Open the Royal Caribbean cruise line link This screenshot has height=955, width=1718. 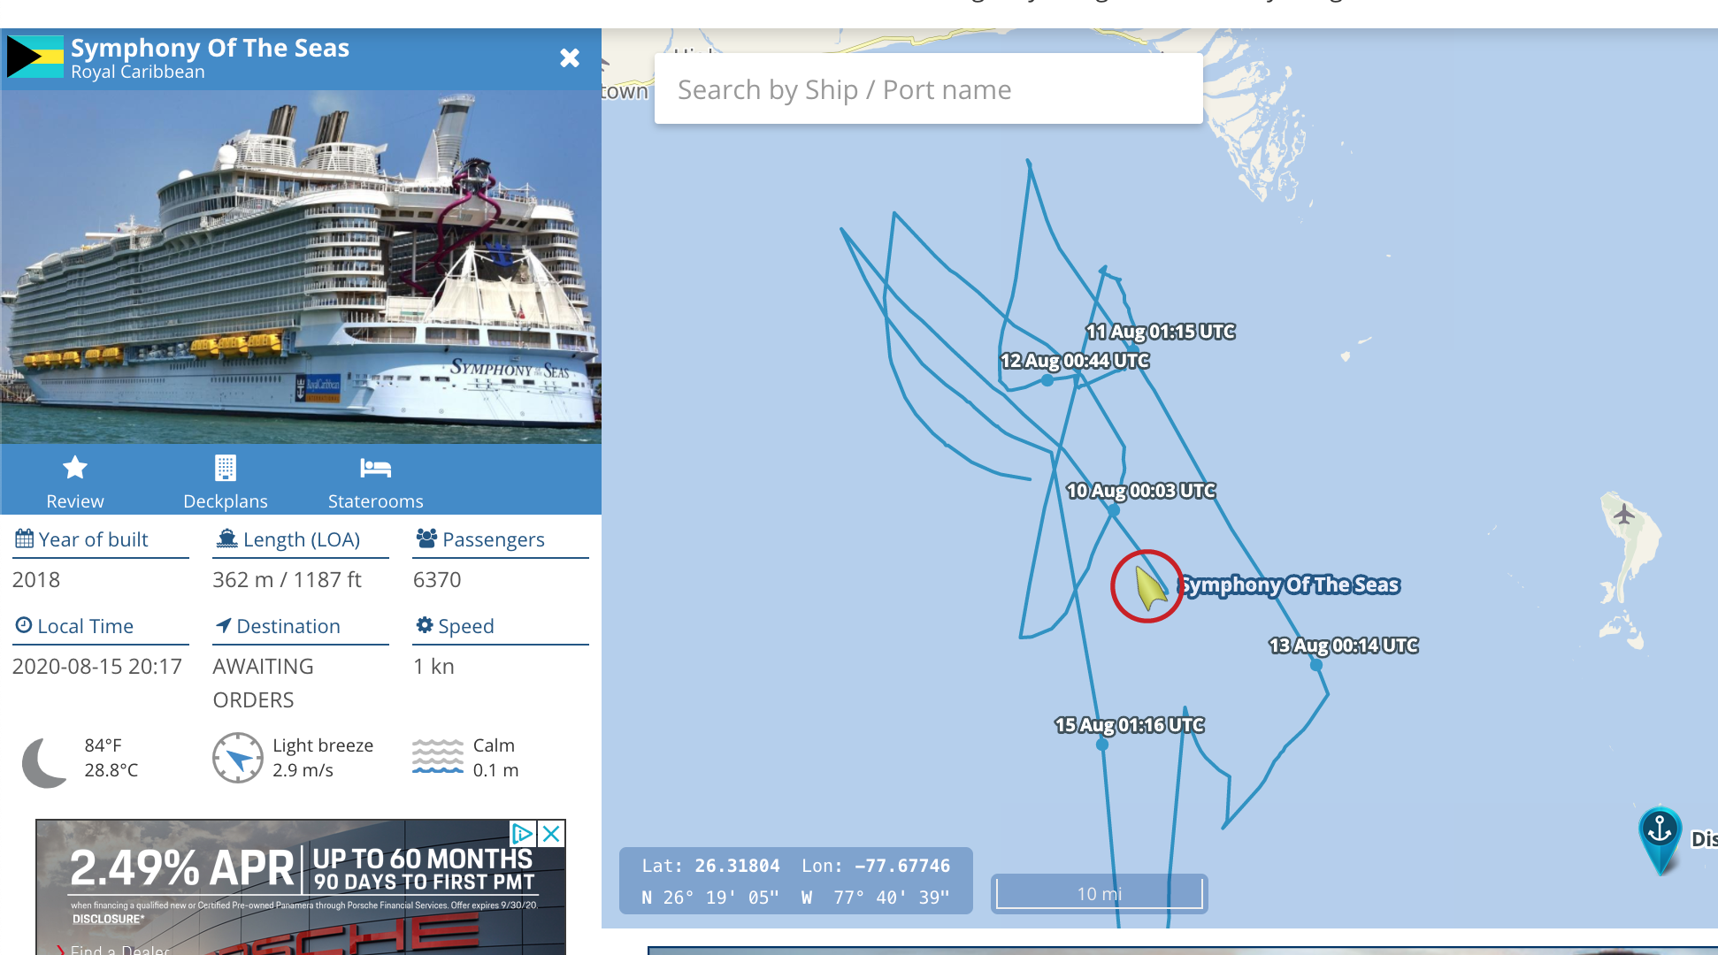138,73
